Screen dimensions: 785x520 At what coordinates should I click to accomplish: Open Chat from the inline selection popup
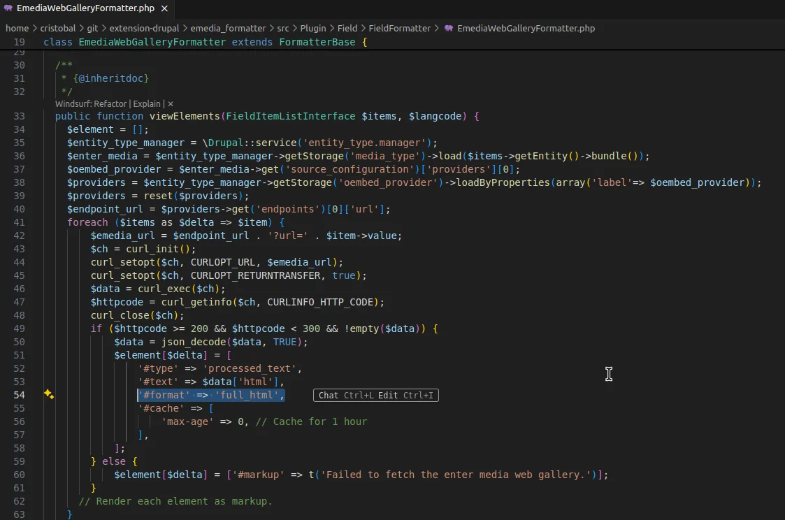click(329, 396)
